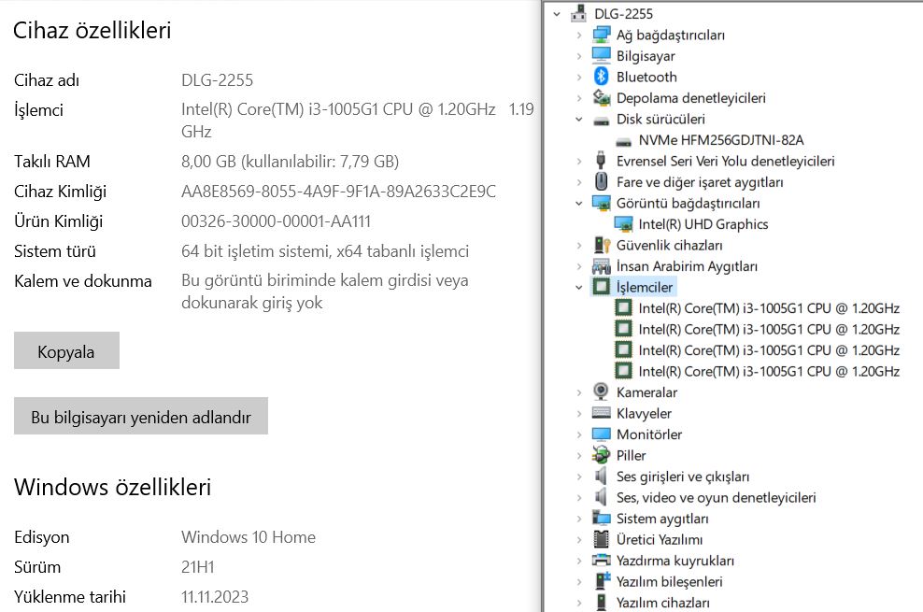
Task: Click the Yazdırma kuyrukları printer icon
Action: click(x=601, y=561)
